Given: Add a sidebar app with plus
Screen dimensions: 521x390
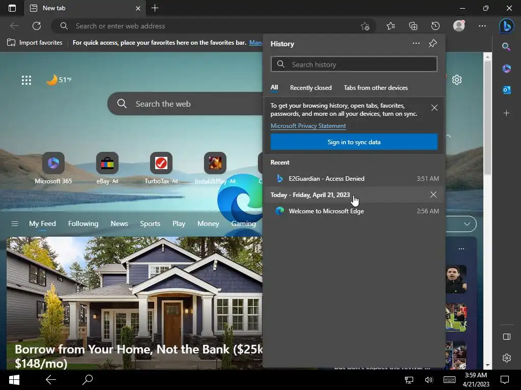Looking at the screenshot, I should (506, 113).
